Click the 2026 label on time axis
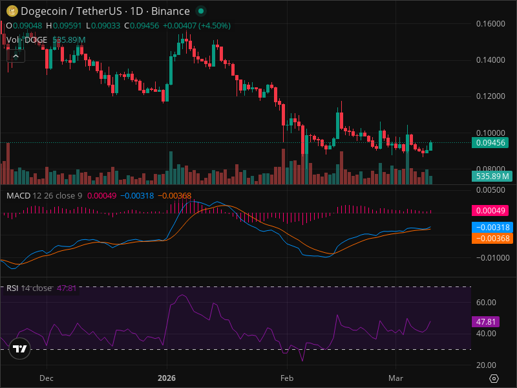The width and height of the screenshot is (517, 388). (167, 378)
